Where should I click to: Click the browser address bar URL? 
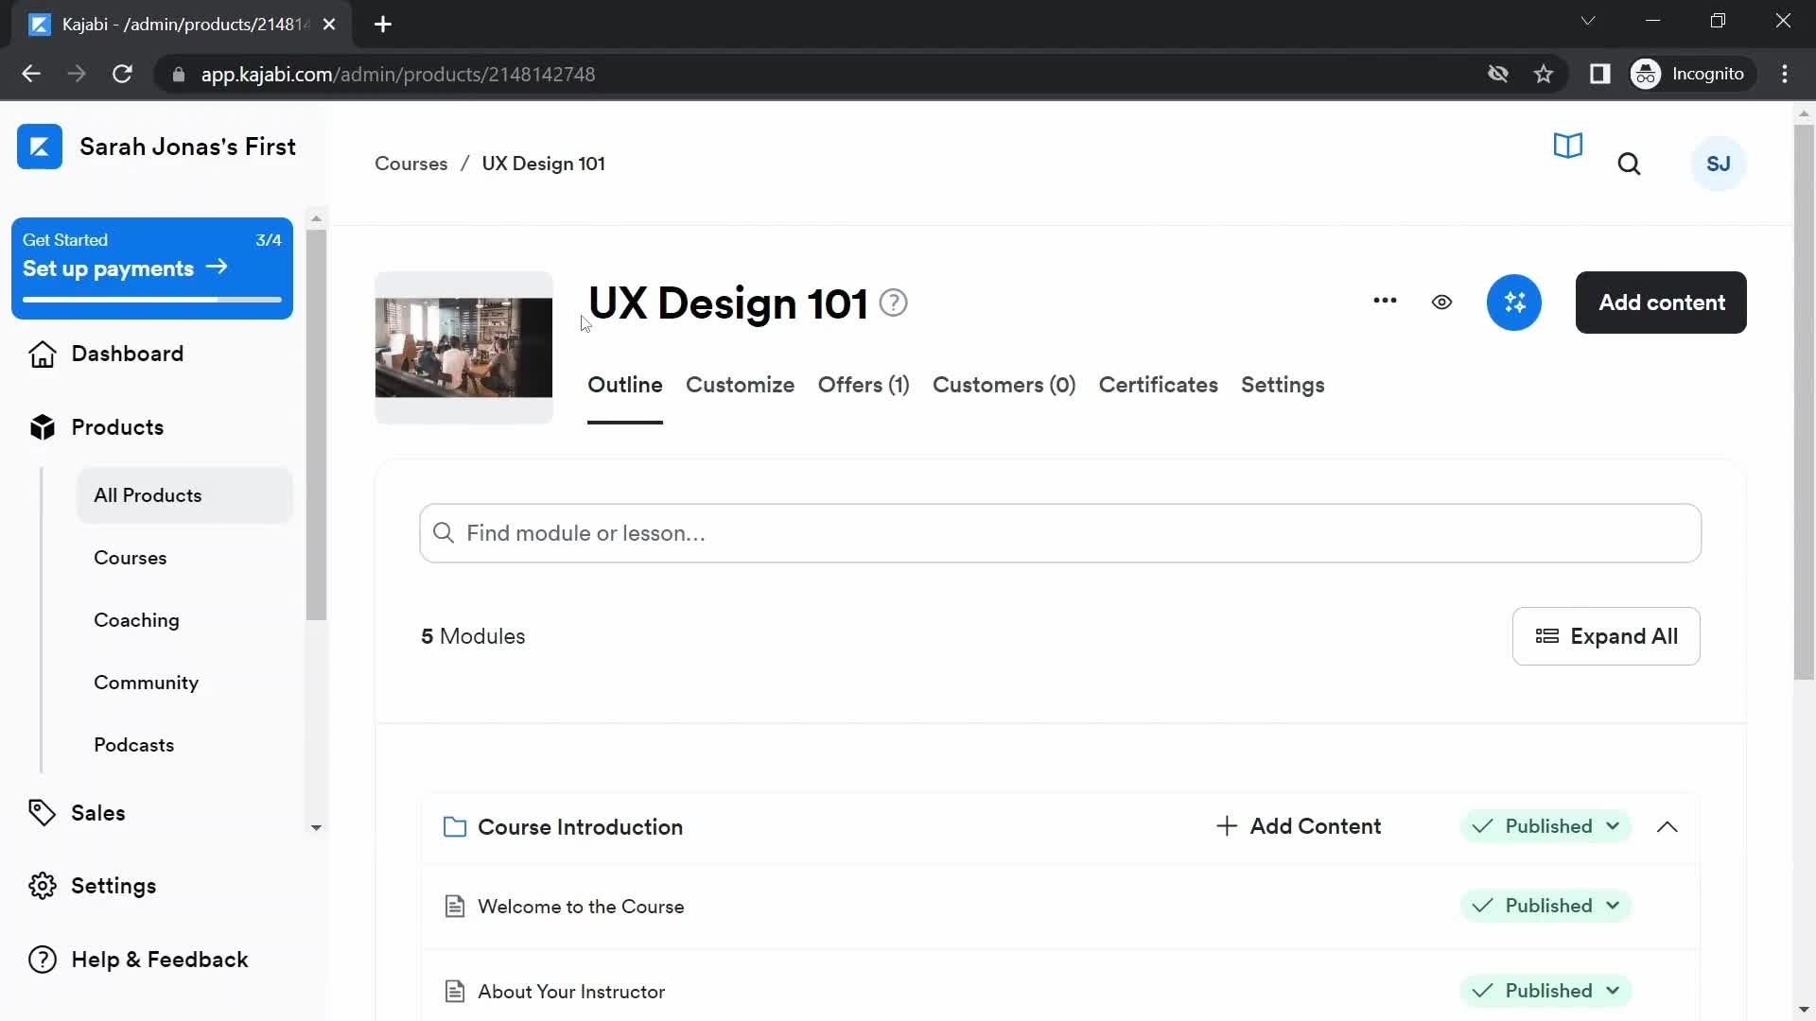[x=398, y=74]
